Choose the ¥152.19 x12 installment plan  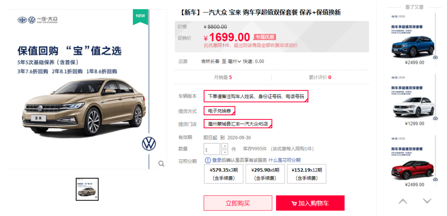click(306, 174)
